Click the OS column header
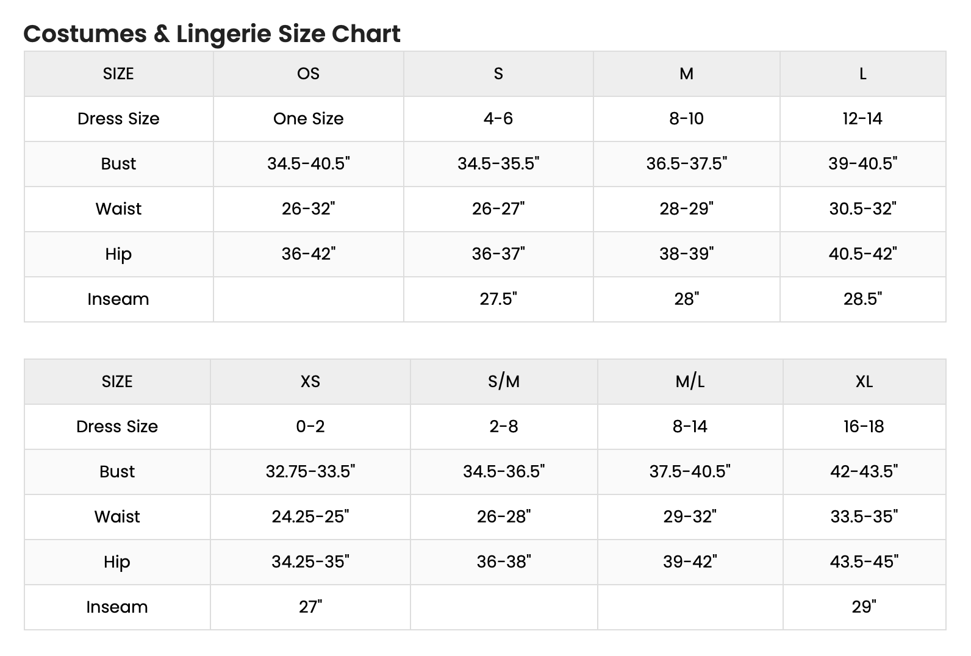The width and height of the screenshot is (971, 656). [x=308, y=74]
